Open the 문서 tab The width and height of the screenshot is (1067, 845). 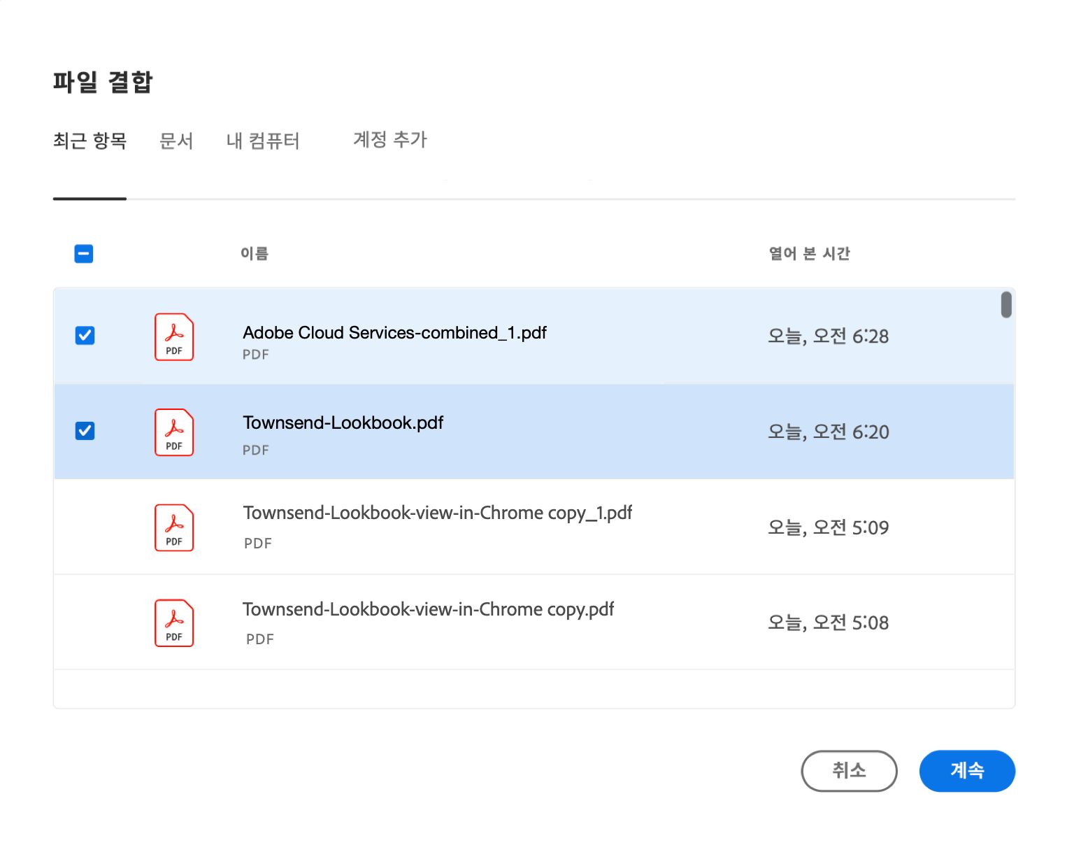tap(176, 141)
